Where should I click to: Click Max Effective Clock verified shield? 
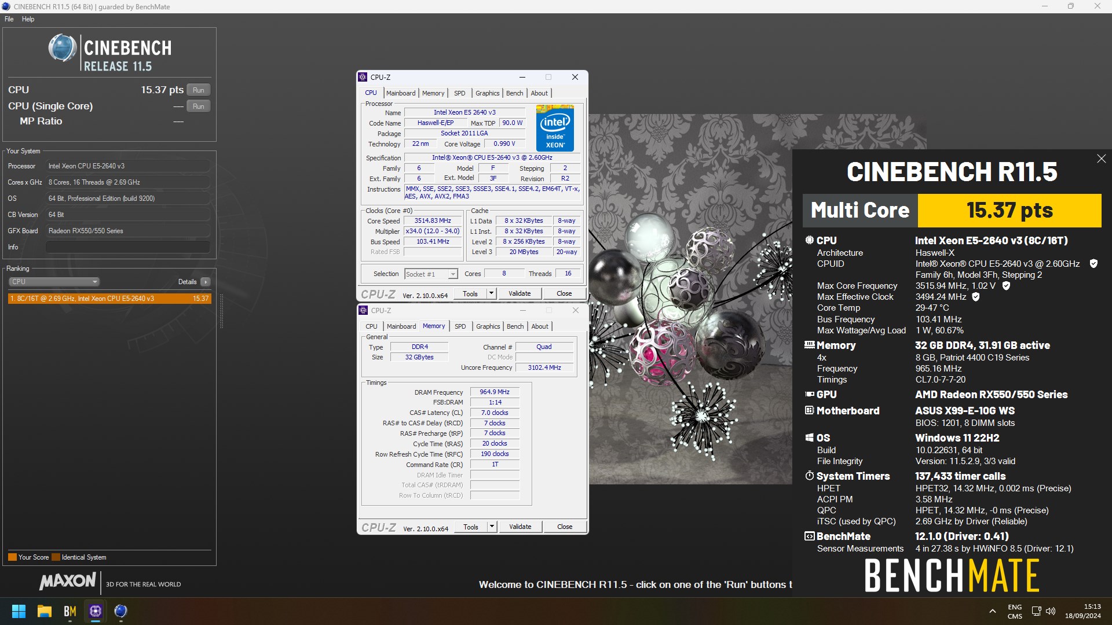pos(976,297)
